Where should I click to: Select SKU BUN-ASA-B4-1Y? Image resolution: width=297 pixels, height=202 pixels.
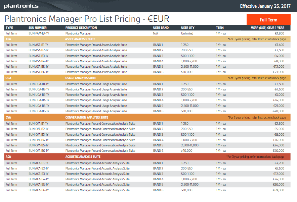39,61
